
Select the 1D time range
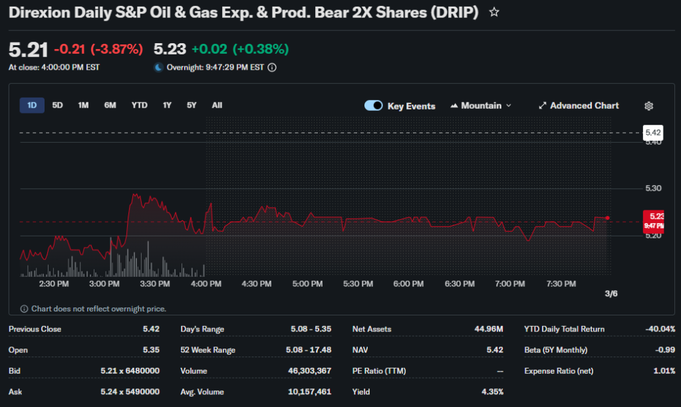point(32,105)
